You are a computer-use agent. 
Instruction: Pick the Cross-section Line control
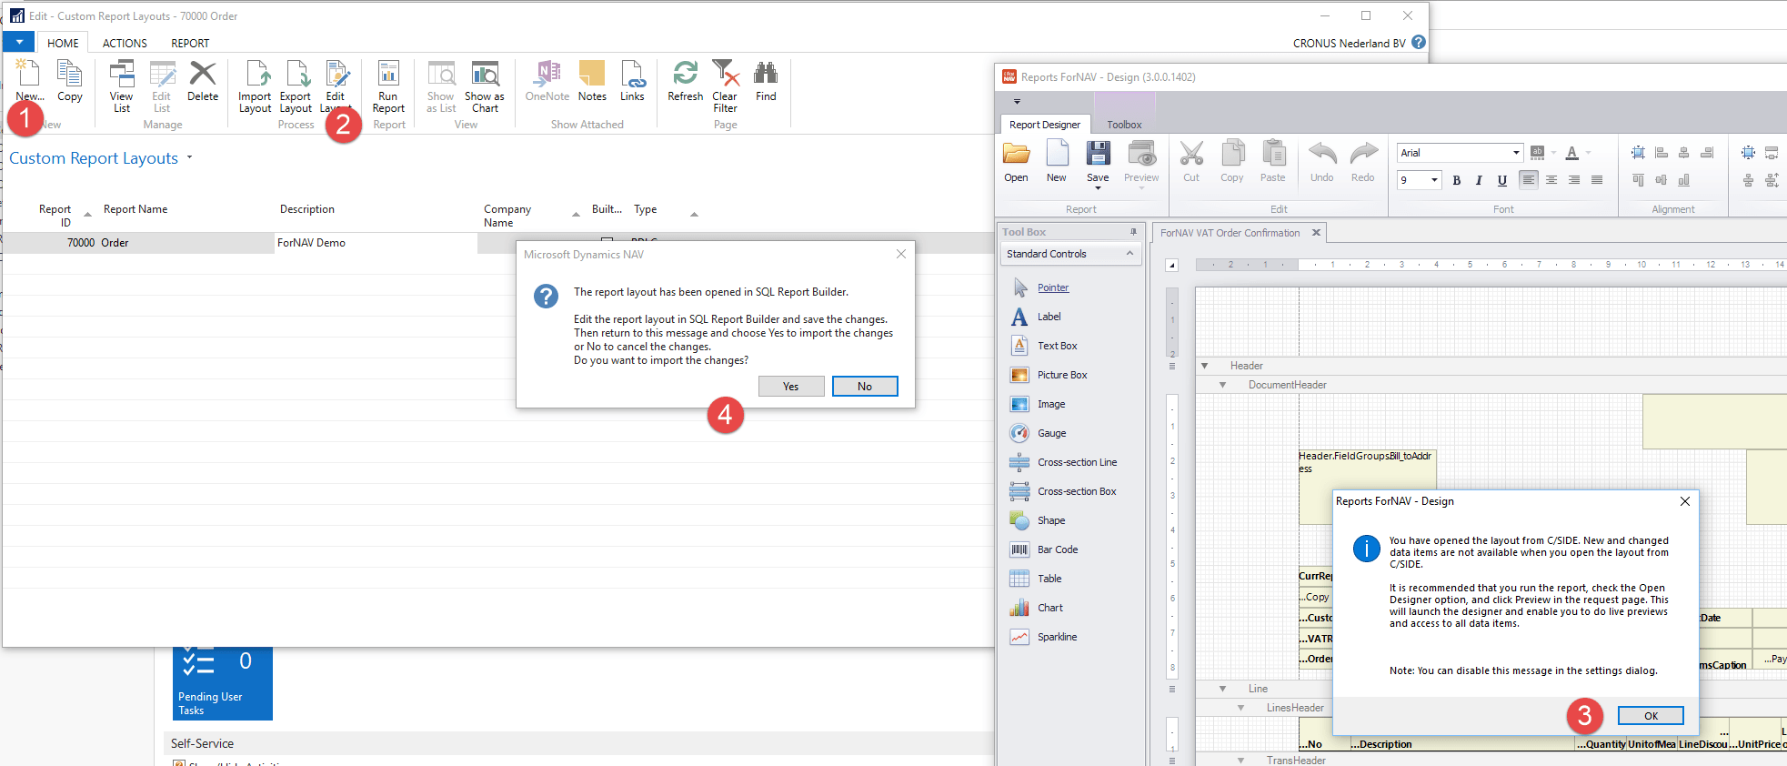point(1076,462)
